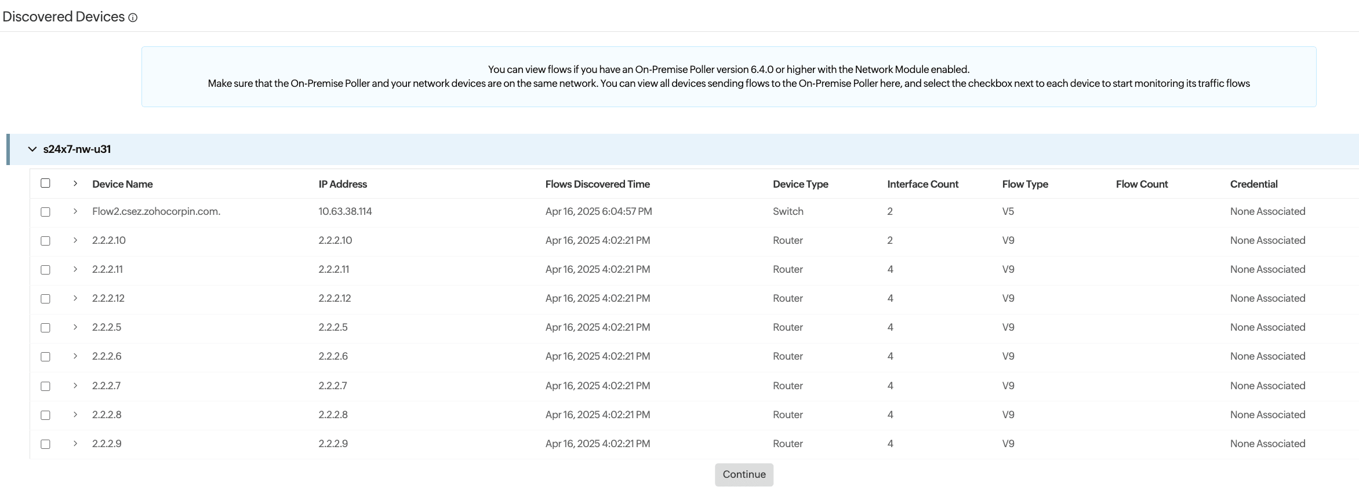
Task: Expand row for device 2.2.2.12
Action: [75, 298]
